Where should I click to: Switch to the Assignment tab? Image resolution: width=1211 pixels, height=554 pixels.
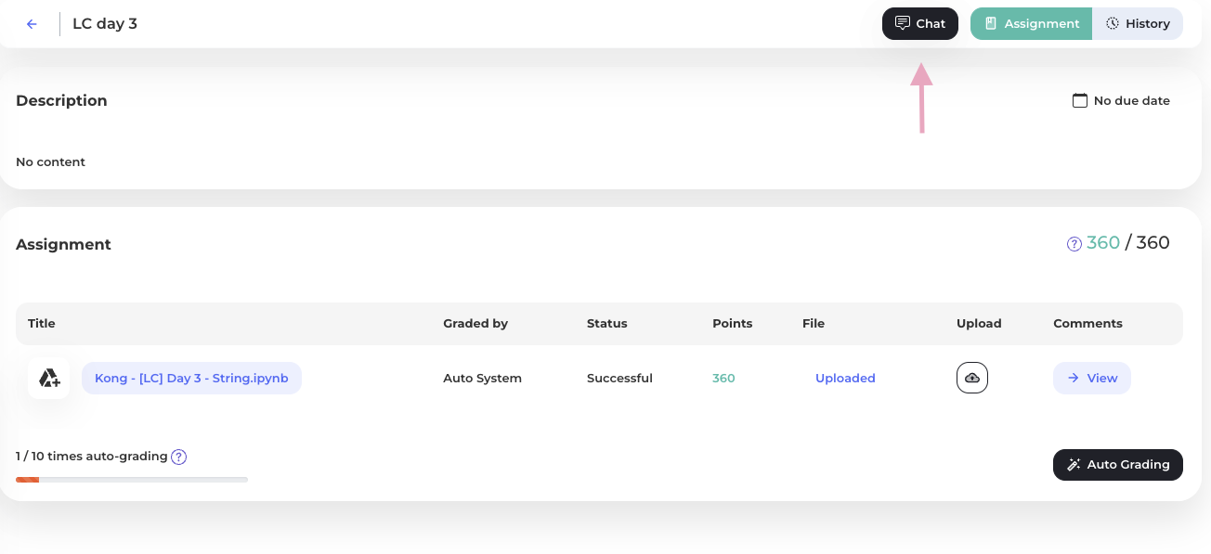1032,23
